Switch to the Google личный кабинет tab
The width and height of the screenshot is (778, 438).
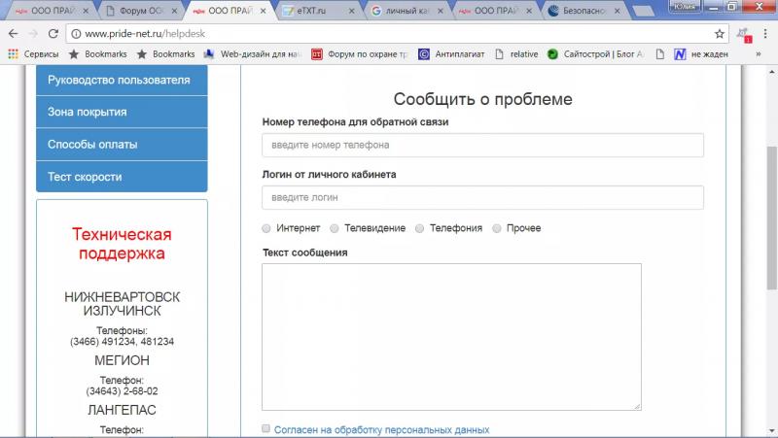pyautogui.click(x=405, y=11)
